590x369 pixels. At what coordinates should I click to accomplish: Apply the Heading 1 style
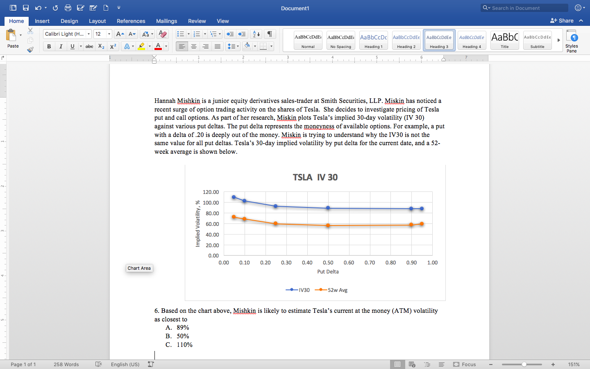tap(374, 40)
